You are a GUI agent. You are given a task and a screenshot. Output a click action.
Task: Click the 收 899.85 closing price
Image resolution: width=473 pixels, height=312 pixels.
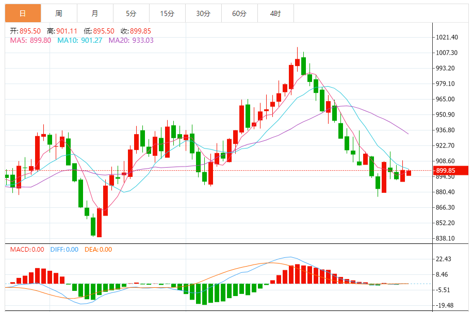tap(137, 31)
